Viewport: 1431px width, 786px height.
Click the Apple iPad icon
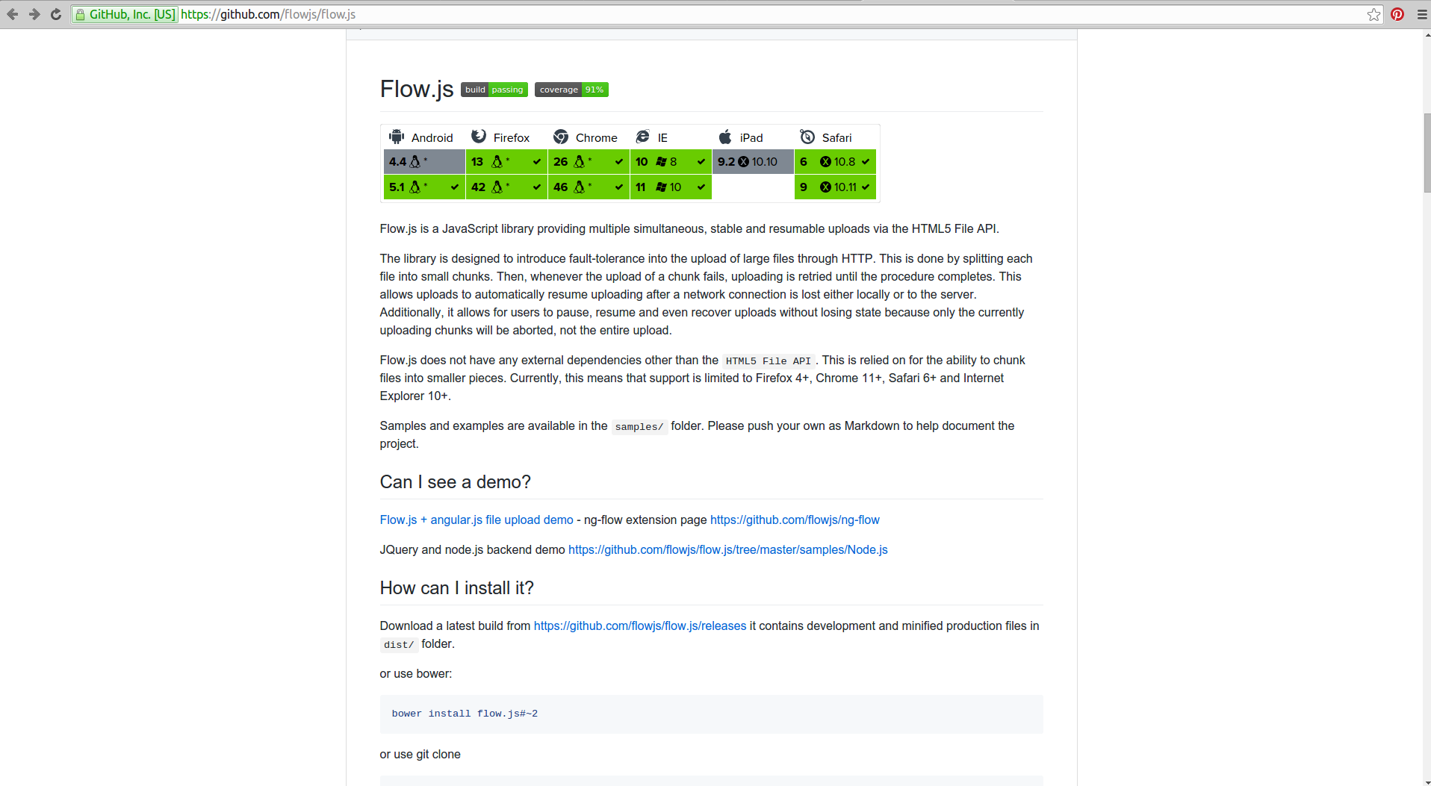725,137
